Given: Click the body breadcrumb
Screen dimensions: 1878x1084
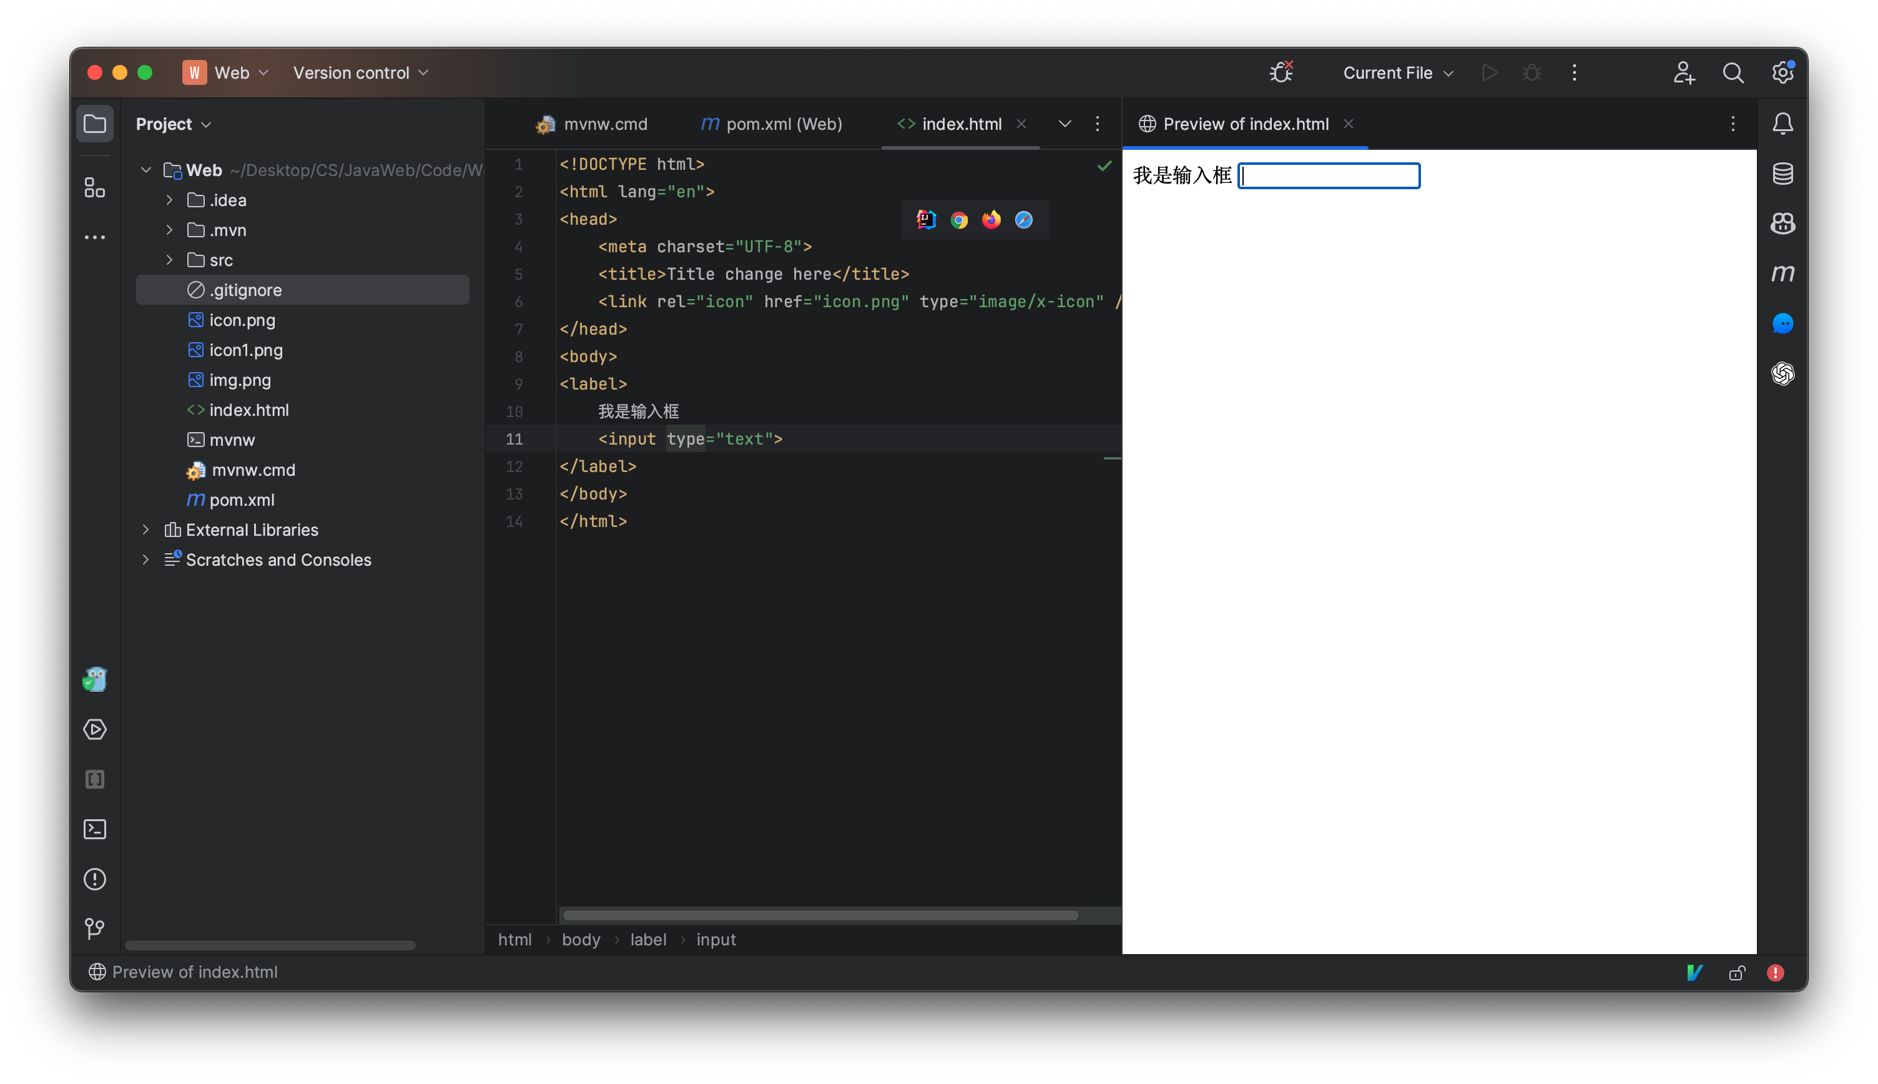Looking at the screenshot, I should [581, 940].
